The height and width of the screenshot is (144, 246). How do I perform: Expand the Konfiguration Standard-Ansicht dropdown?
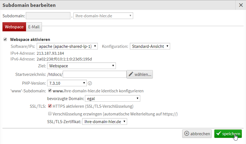coord(150,46)
